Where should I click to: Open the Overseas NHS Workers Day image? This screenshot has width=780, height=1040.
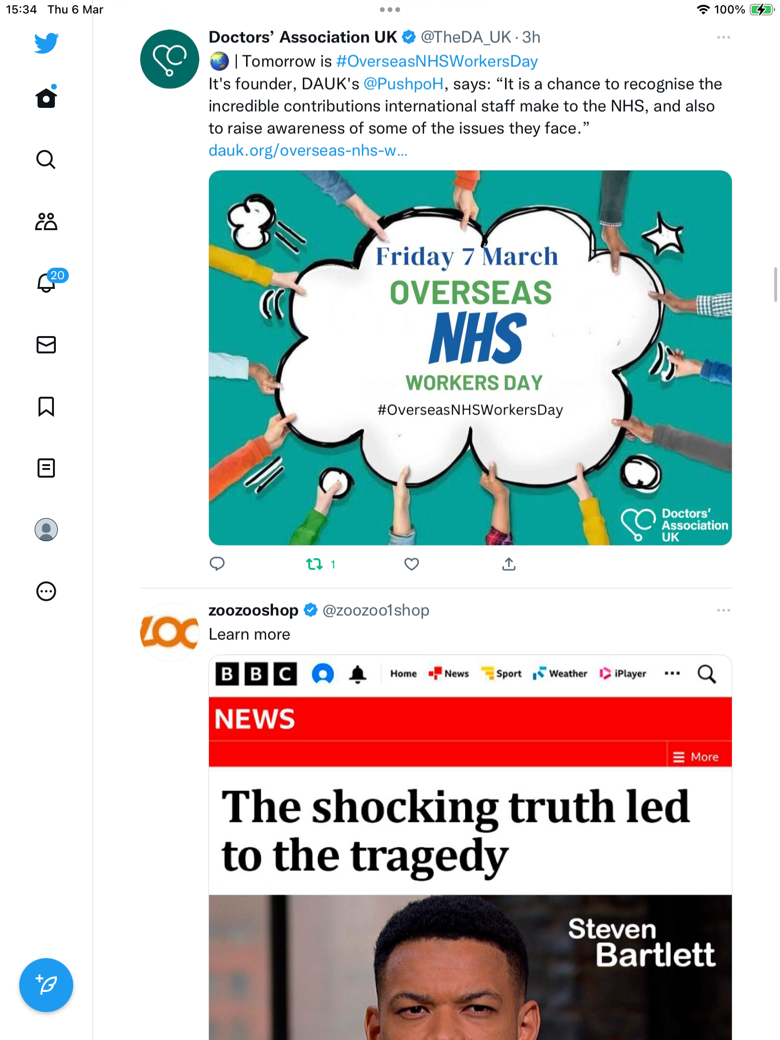(x=470, y=358)
